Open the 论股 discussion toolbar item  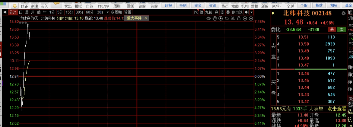click(142, 6)
